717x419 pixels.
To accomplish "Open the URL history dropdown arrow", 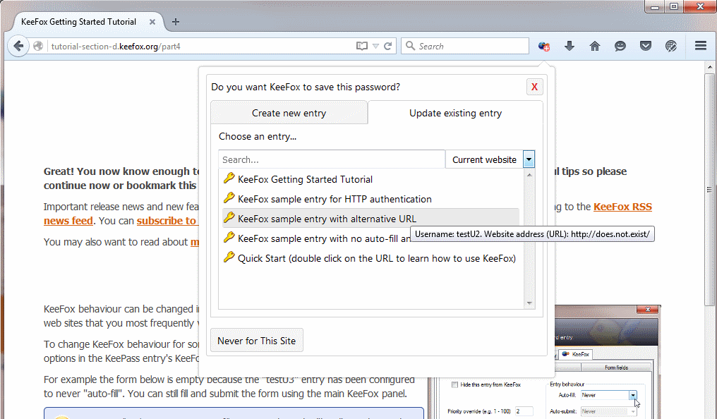I will tap(375, 46).
